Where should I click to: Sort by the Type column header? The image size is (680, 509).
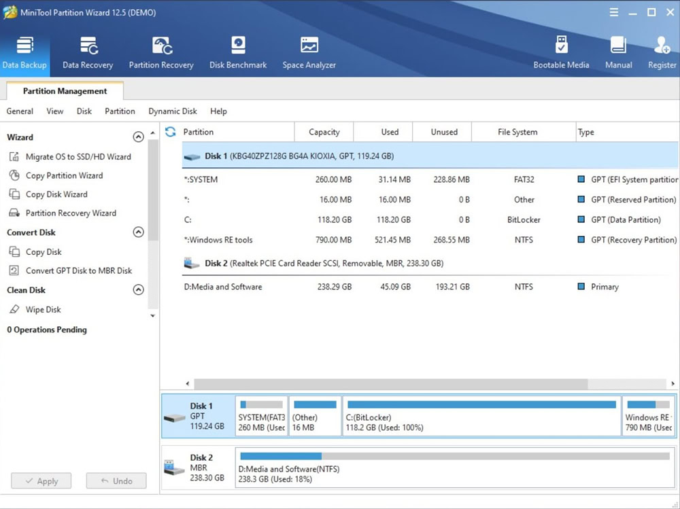[628, 132]
